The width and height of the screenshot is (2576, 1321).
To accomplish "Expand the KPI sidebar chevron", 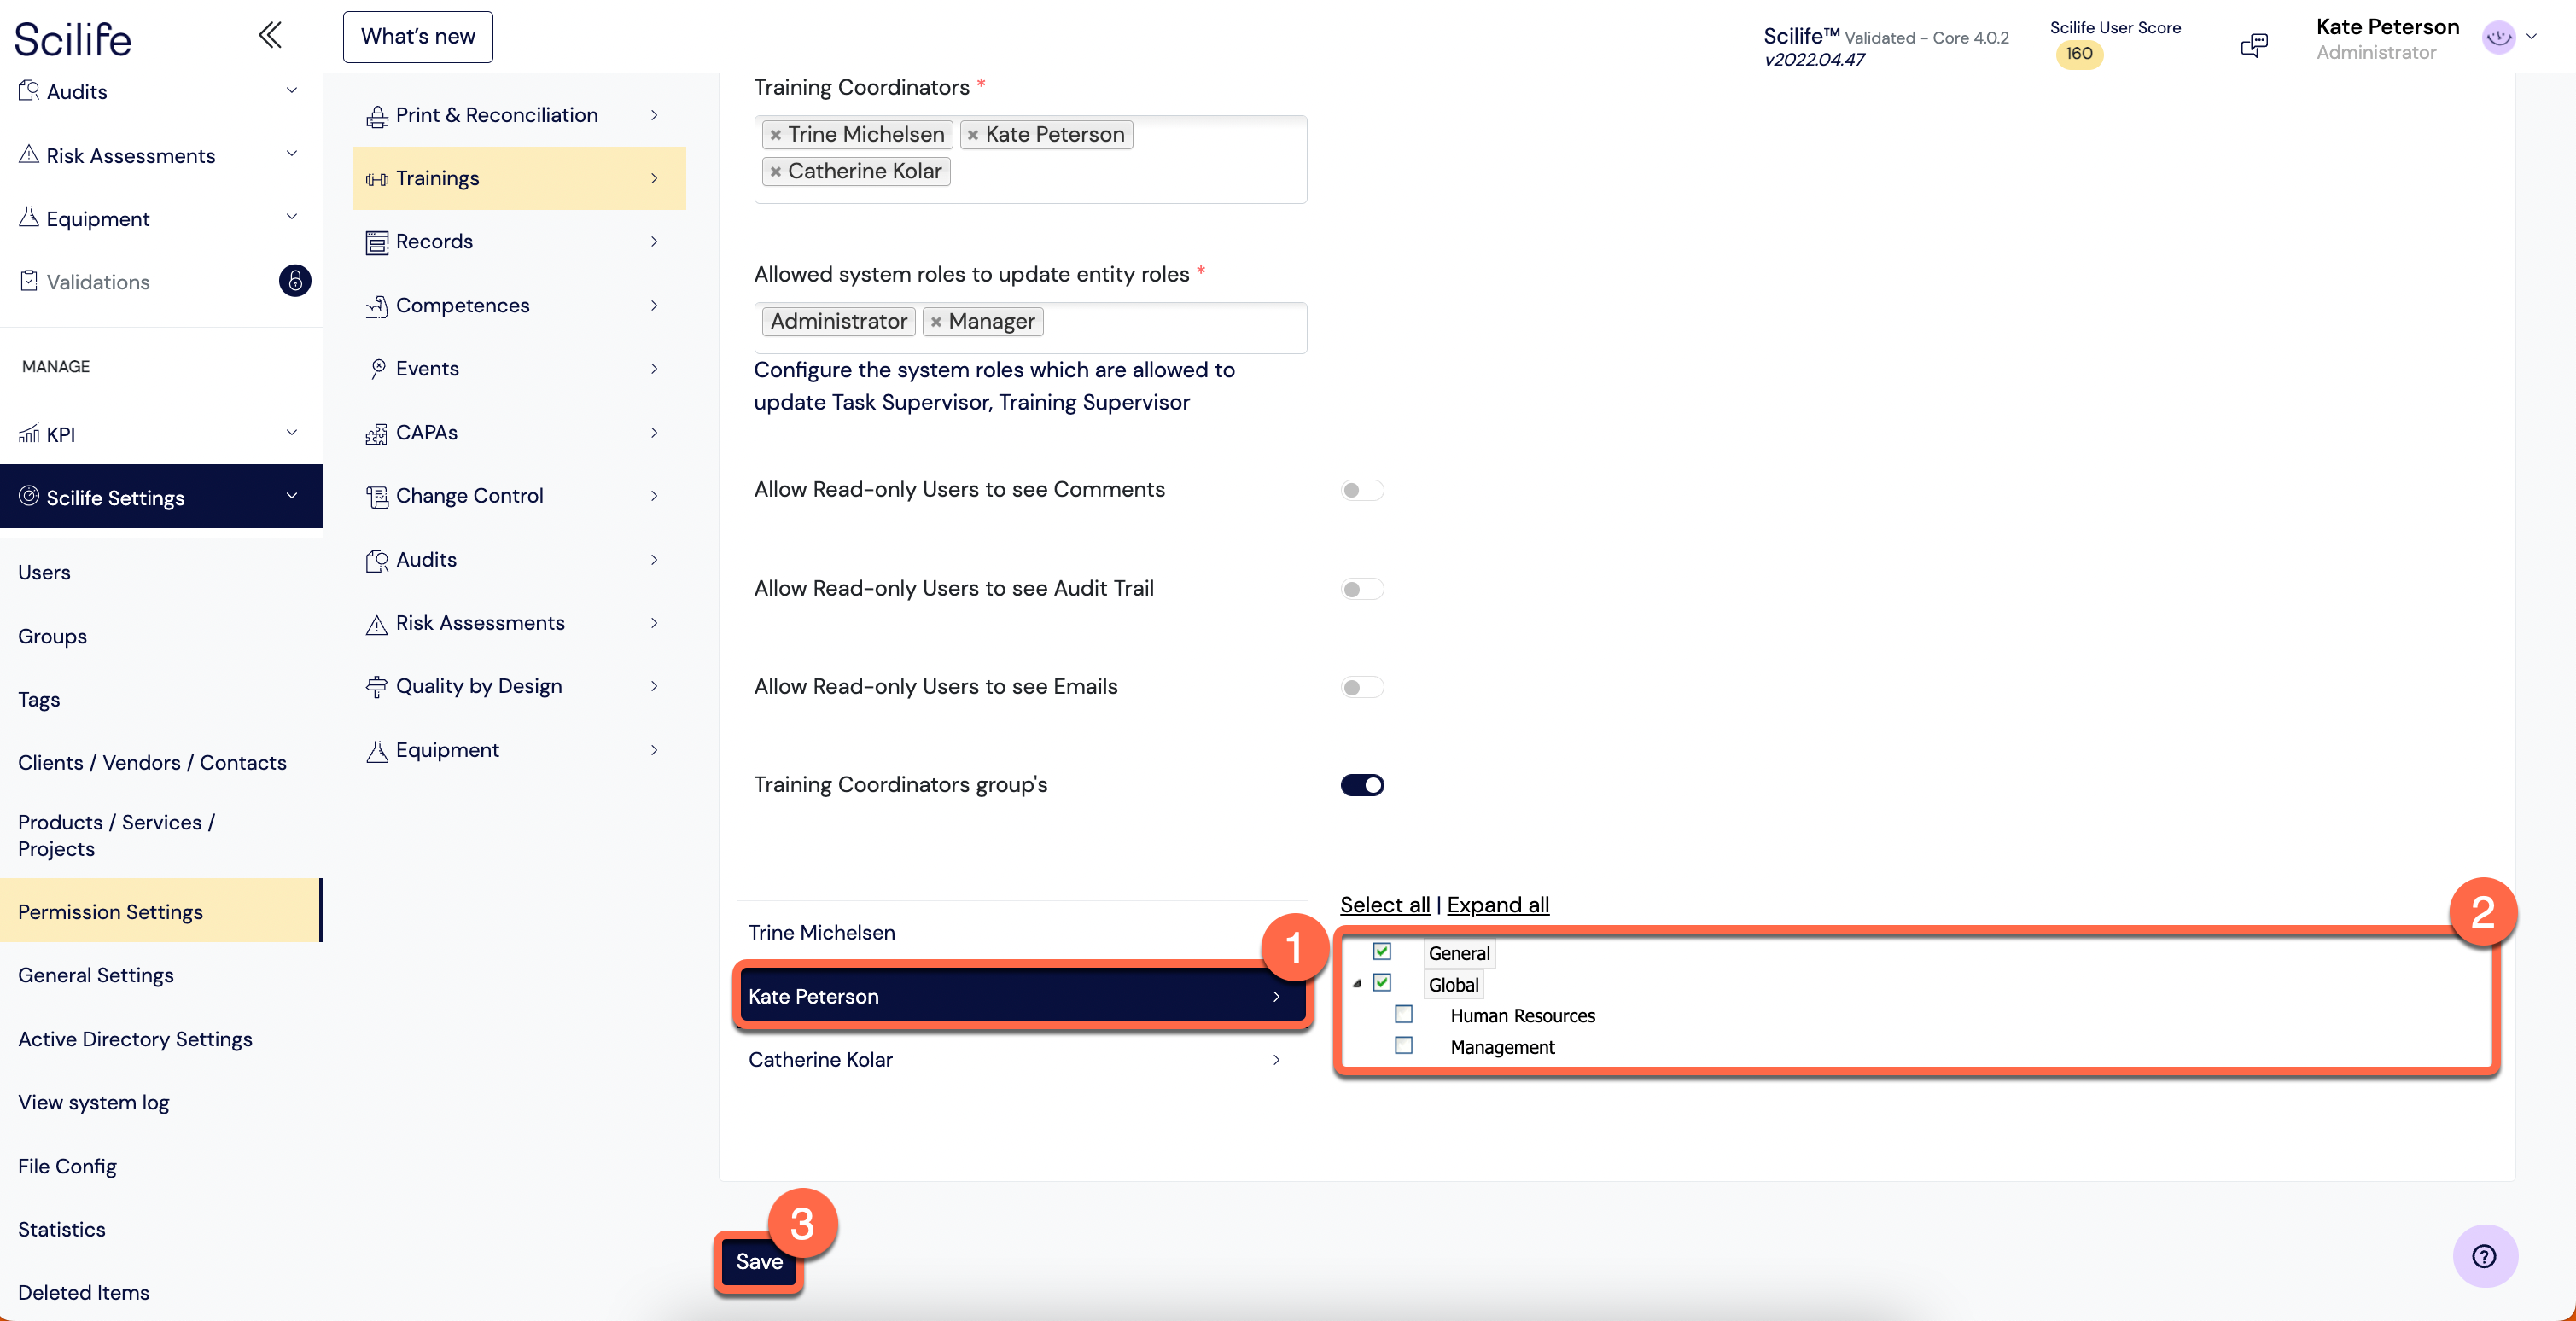I will tap(291, 432).
